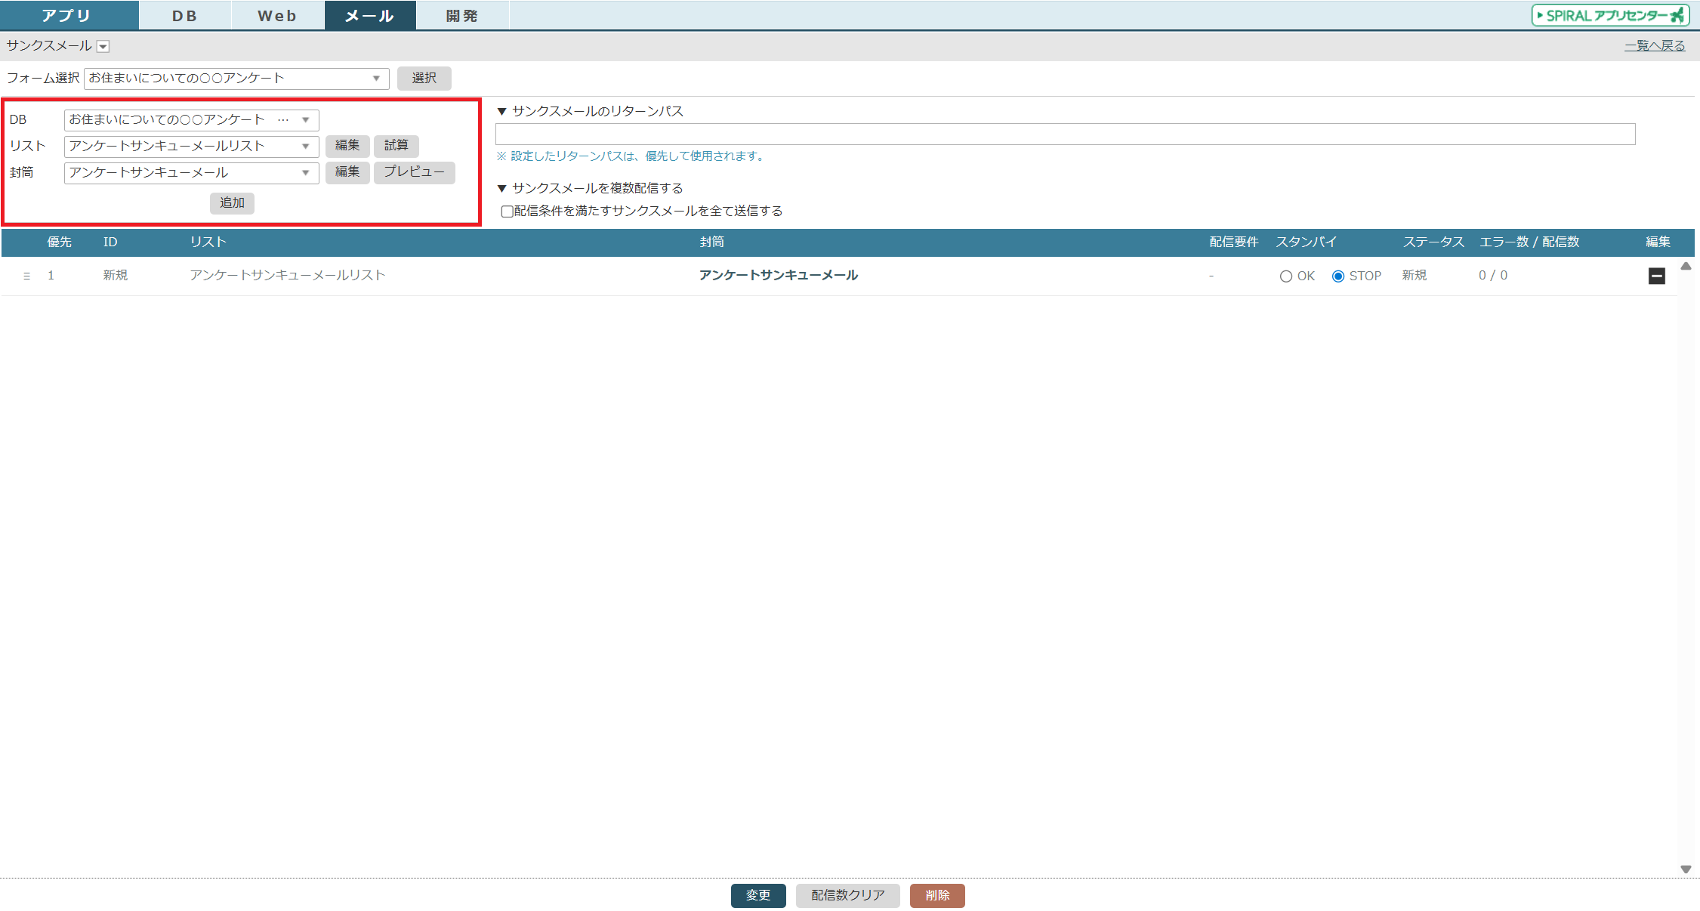Open the リスト dropdown

191,146
